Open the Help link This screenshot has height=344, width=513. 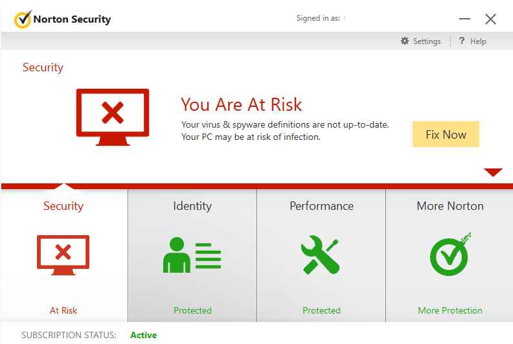[x=478, y=41]
